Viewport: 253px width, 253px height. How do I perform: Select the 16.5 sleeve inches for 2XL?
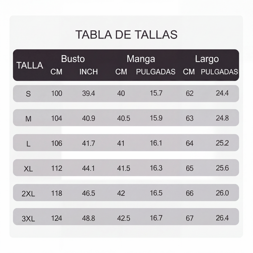pyautogui.click(x=156, y=193)
